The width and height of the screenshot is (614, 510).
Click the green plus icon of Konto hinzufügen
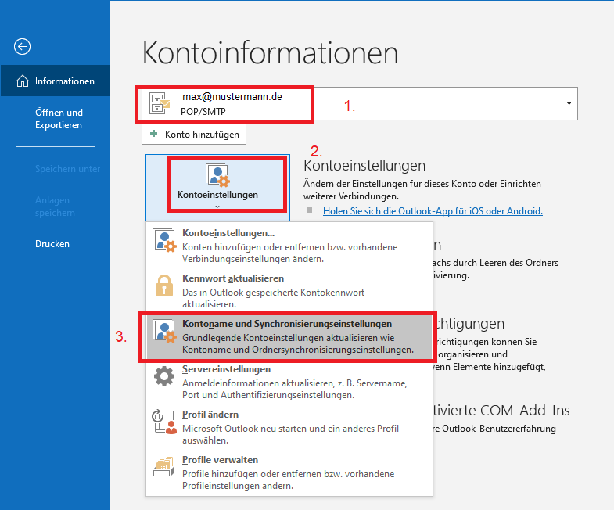(x=154, y=134)
